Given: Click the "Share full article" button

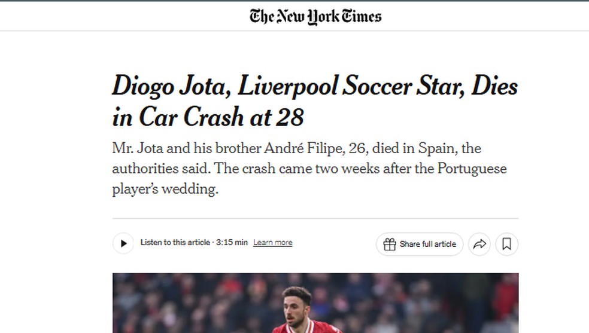Looking at the screenshot, I should coord(427,244).
